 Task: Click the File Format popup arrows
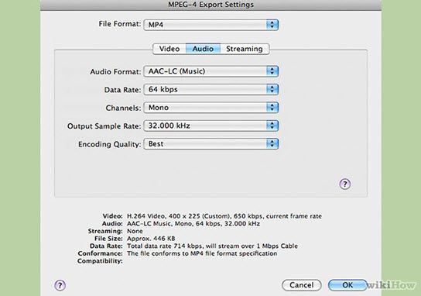(272, 25)
